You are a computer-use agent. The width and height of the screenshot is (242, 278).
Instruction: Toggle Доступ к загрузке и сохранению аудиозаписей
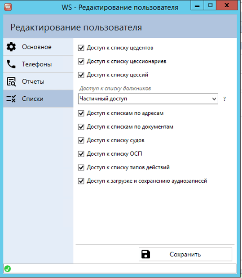click(81, 181)
